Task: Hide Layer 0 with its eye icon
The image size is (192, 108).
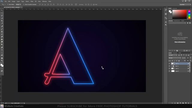Action: pos(169,71)
